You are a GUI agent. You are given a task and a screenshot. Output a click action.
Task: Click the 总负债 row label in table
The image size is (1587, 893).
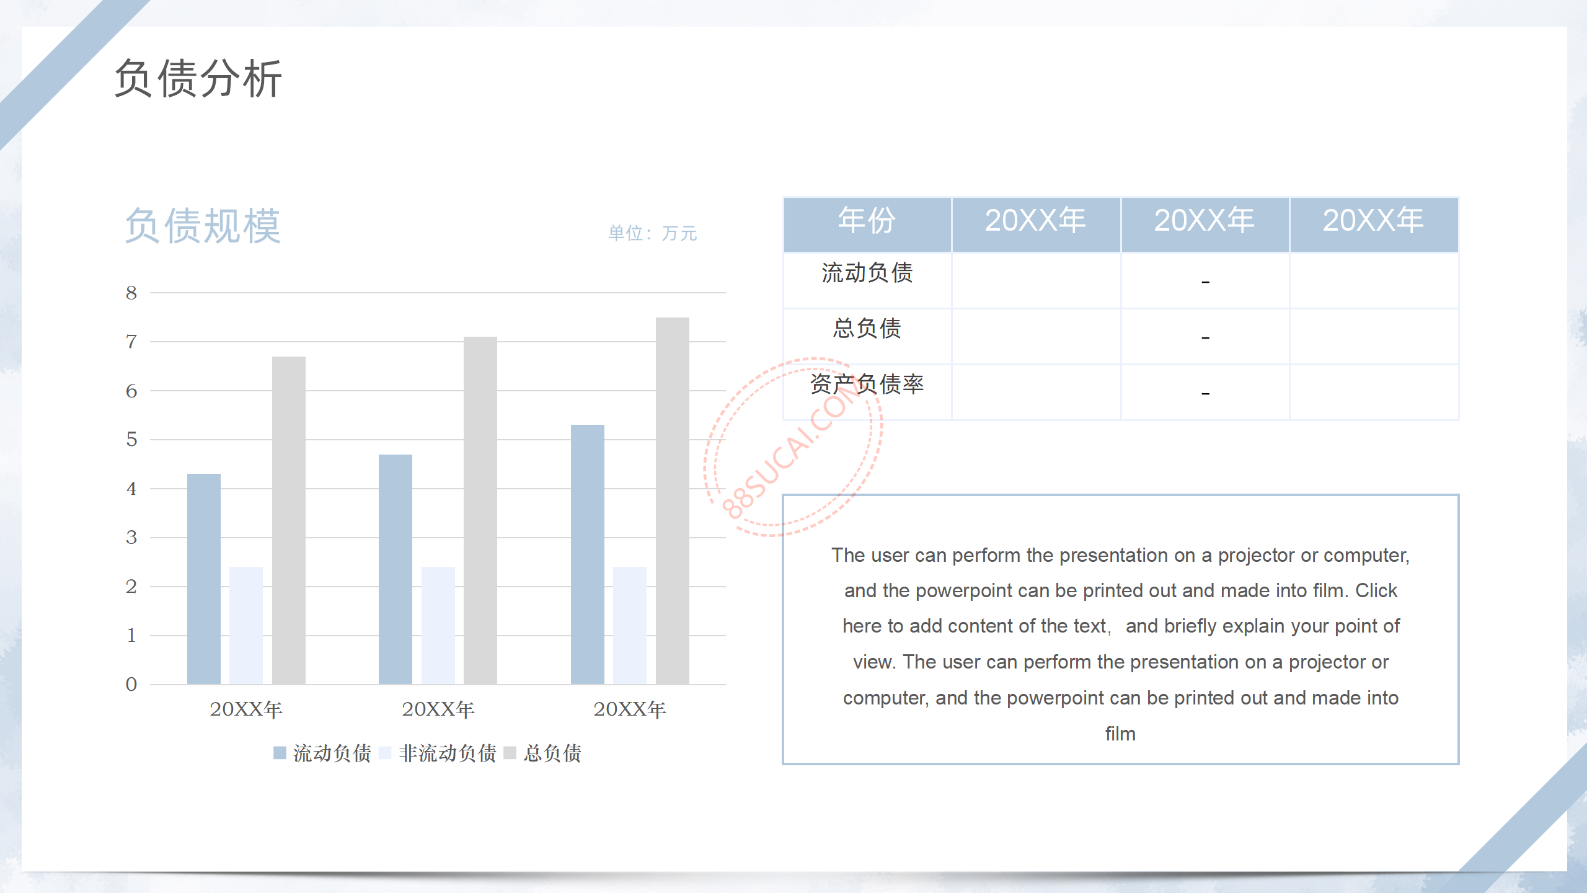867,328
